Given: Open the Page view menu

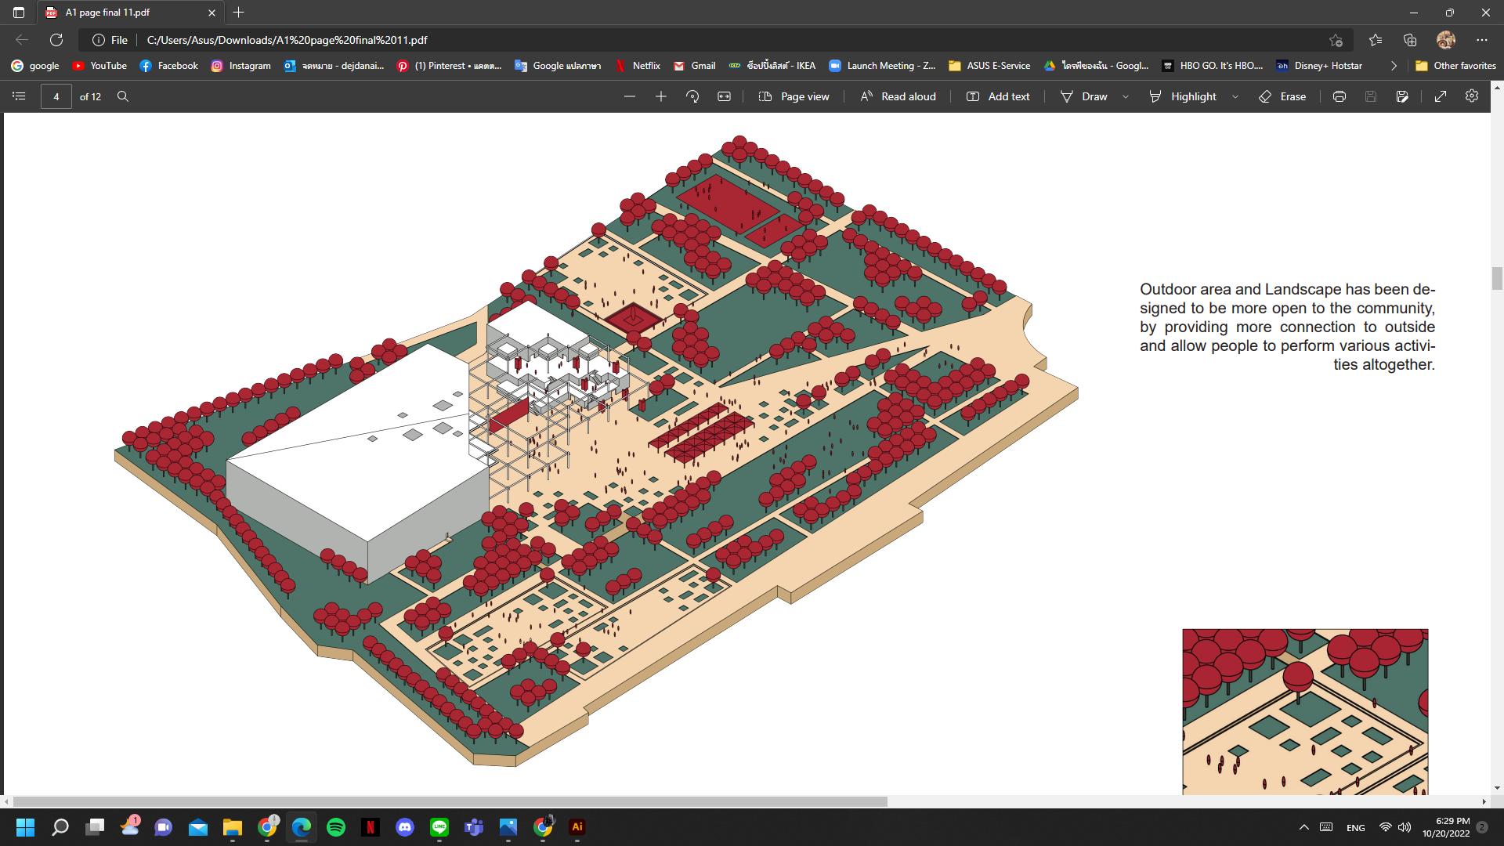Looking at the screenshot, I should [794, 96].
